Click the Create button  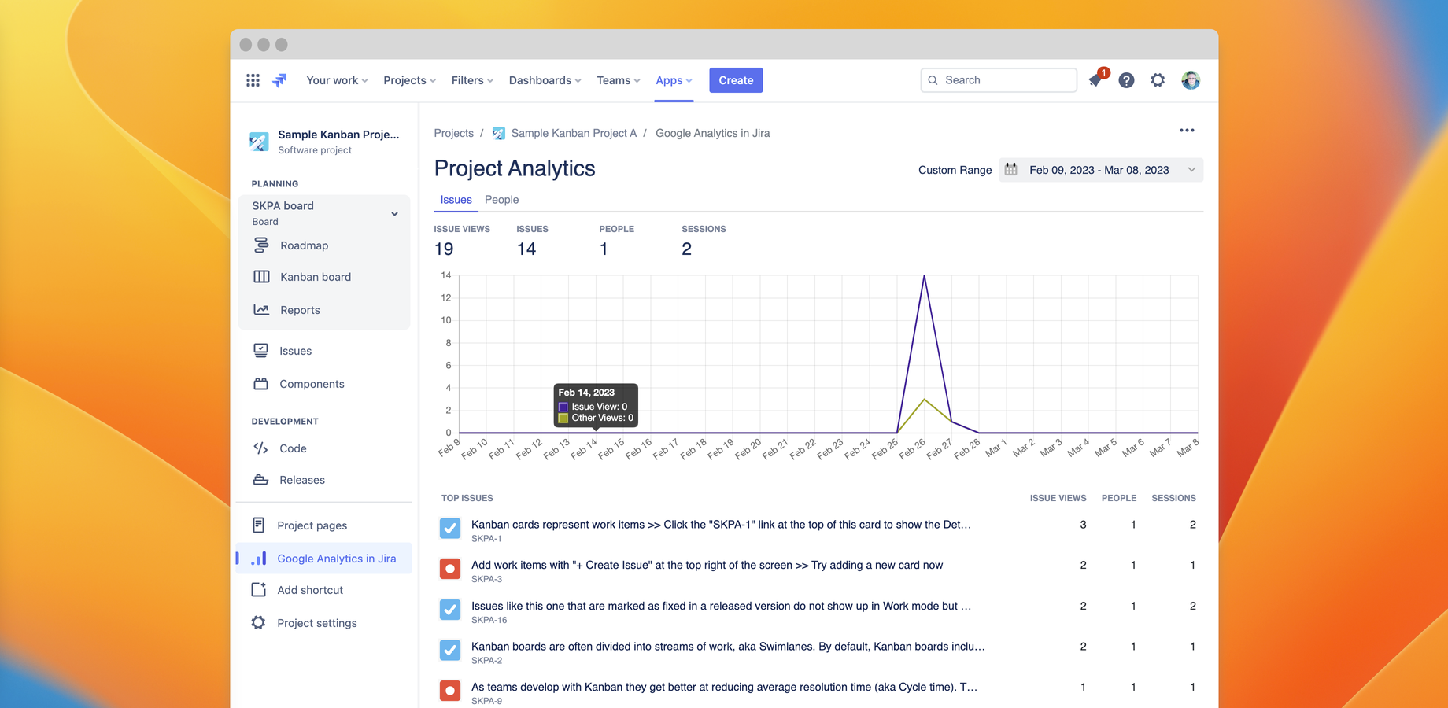click(736, 80)
